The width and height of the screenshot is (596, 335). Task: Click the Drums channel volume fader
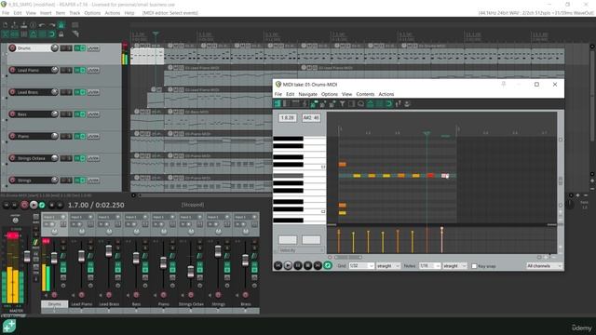[54, 259]
